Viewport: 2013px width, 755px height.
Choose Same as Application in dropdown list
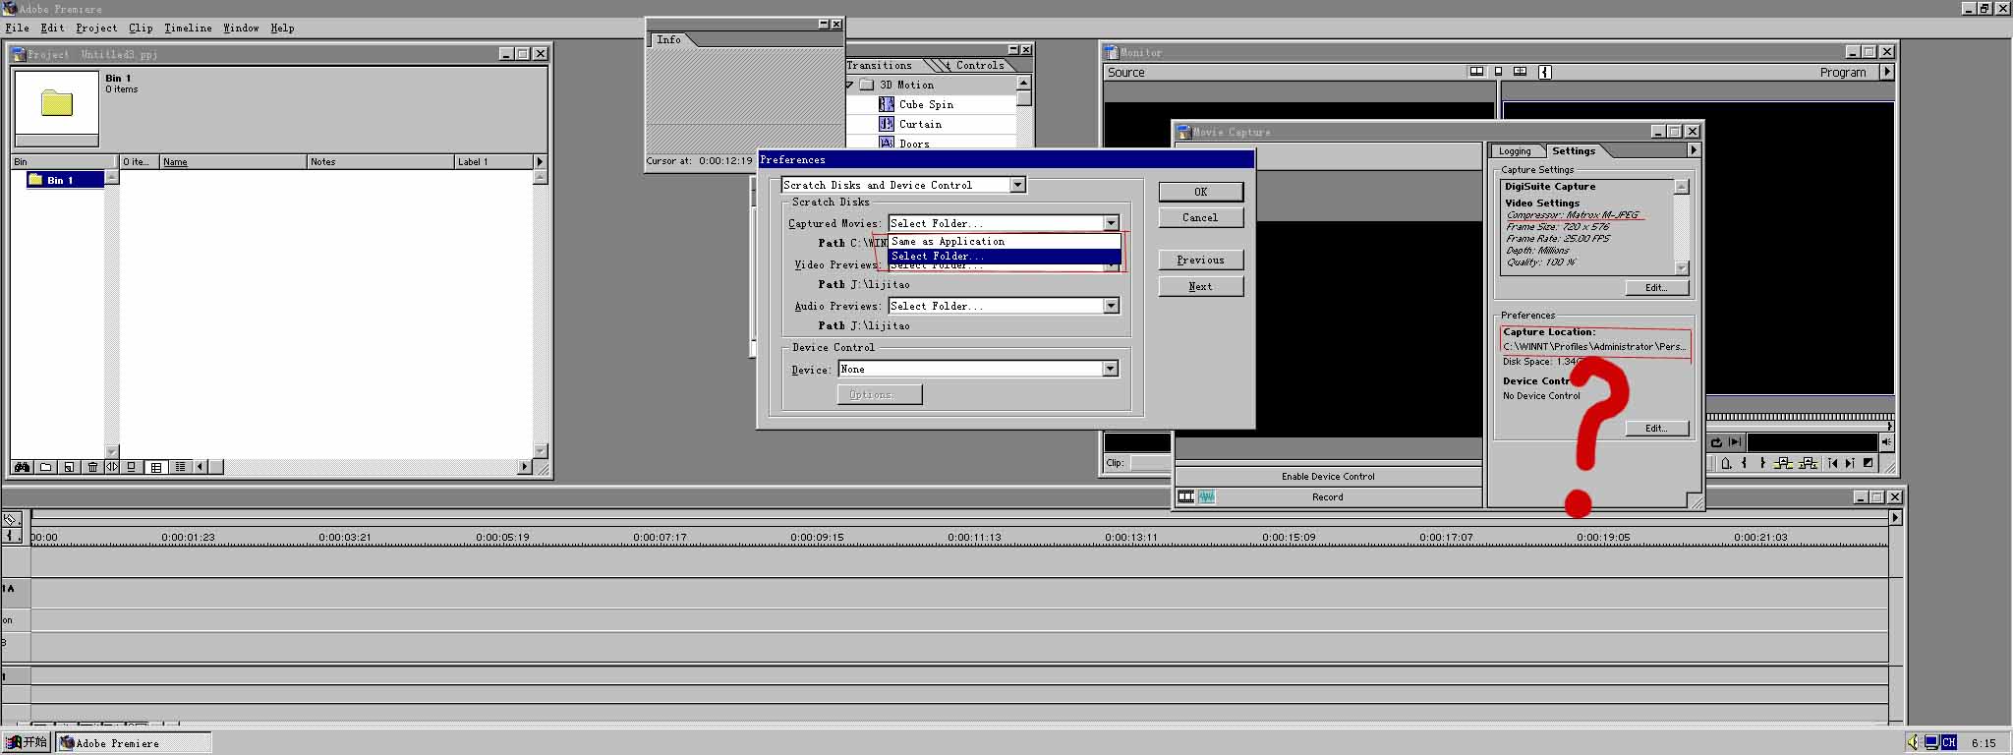pyautogui.click(x=1004, y=241)
